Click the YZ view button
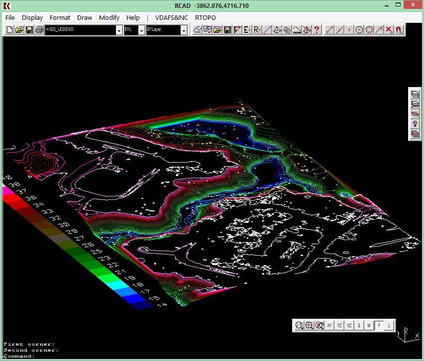Viewport: 424px width, 361px height. point(339,325)
